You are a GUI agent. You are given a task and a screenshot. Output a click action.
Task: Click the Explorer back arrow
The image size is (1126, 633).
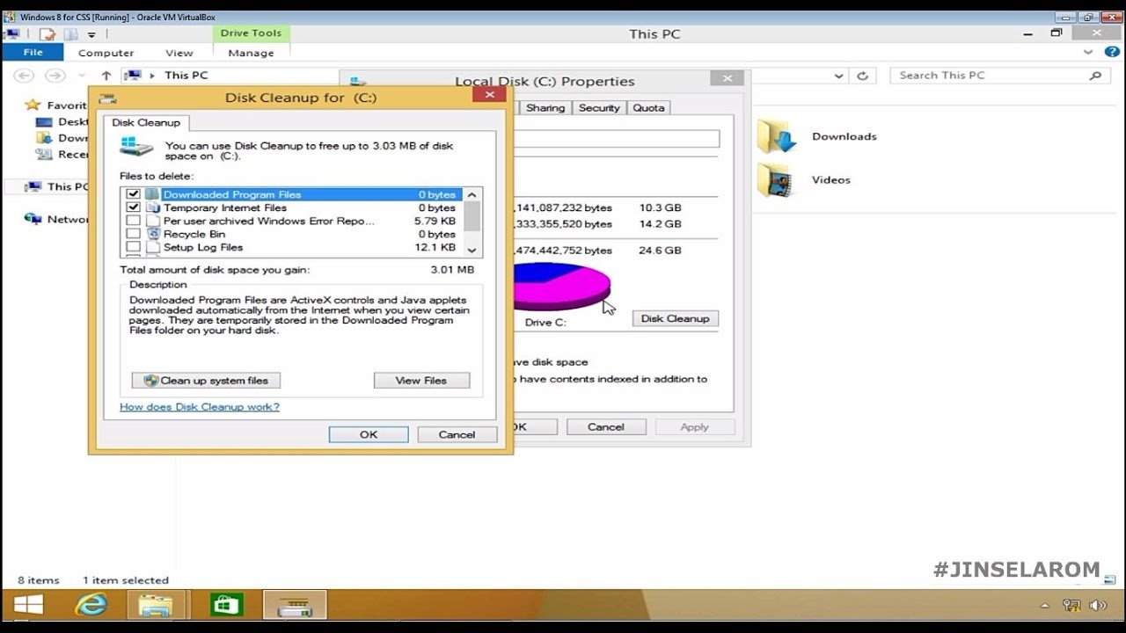pos(24,76)
